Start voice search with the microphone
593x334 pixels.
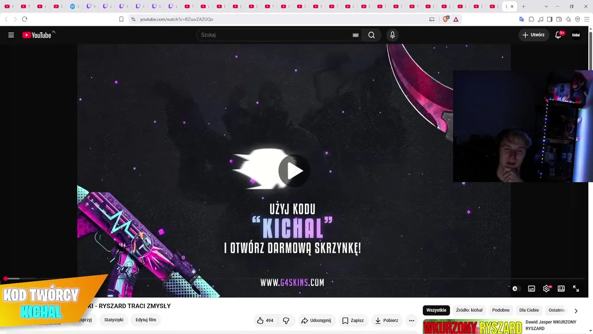click(392, 35)
